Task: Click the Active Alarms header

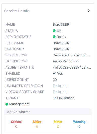Action: [x=18, y=112]
